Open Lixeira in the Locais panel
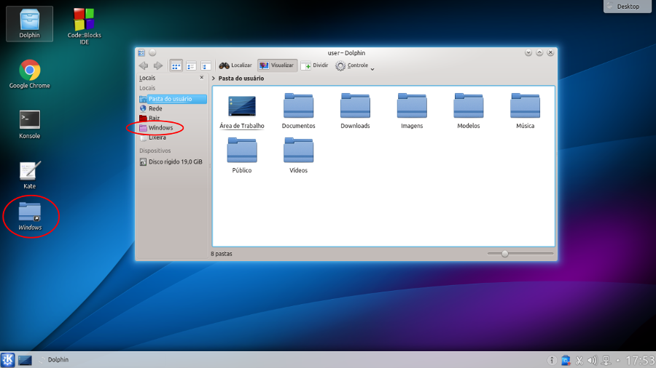 click(x=172, y=137)
